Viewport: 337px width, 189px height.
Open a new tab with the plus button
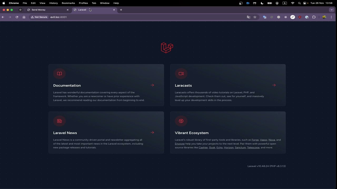121,10
